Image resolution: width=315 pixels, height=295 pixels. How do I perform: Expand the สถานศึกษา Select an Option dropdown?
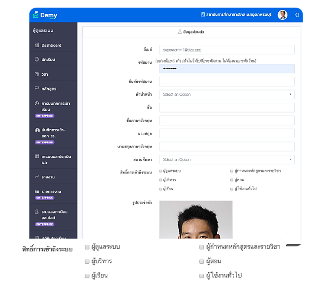tap(226, 159)
